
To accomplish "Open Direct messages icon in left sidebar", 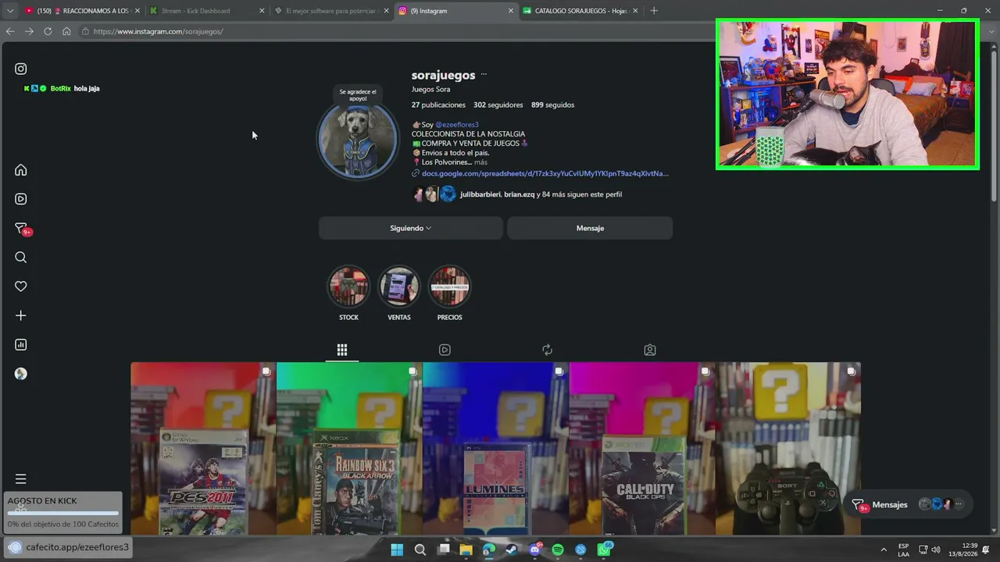I will [21, 229].
